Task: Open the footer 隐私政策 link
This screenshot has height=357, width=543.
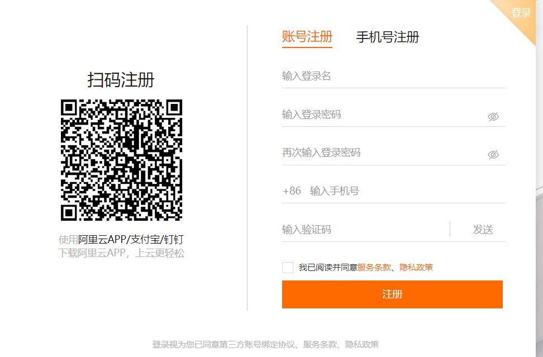Action: pyautogui.click(x=362, y=345)
